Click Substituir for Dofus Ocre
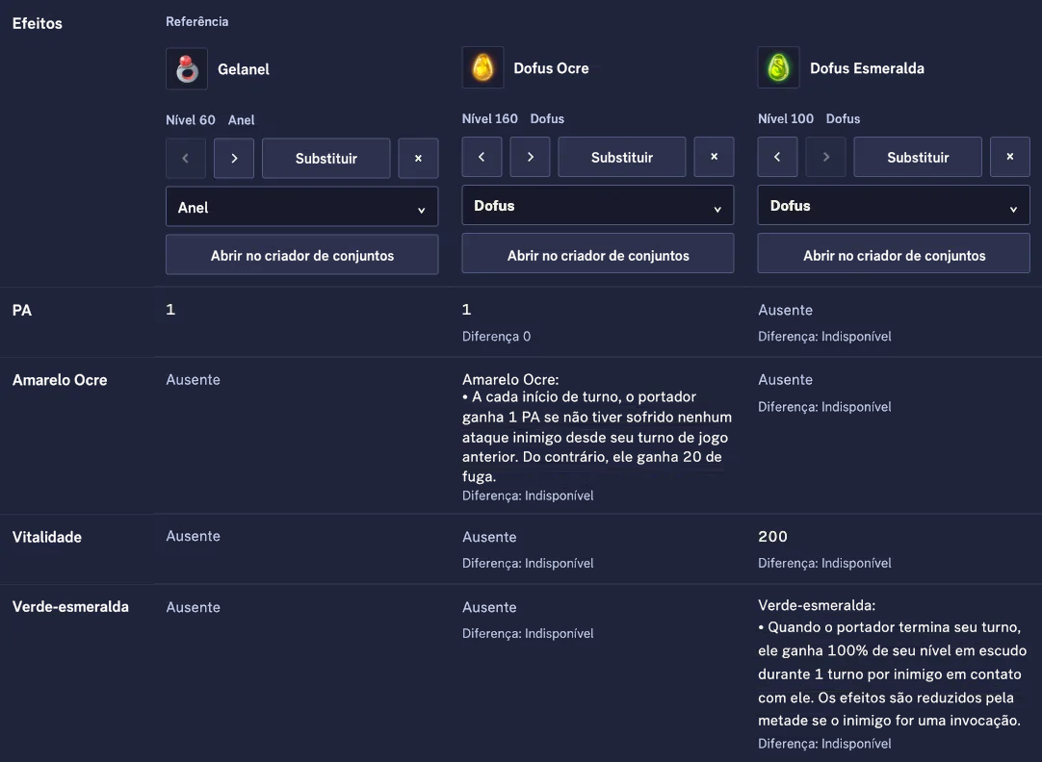1042x762 pixels. click(x=622, y=157)
